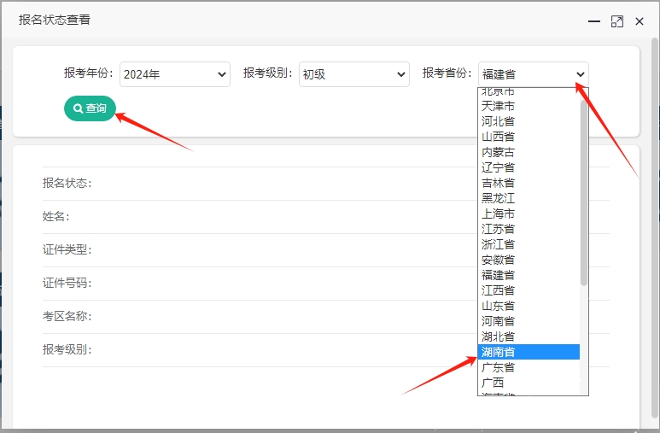The image size is (660, 433).
Task: Click the 证件号码 label text
Action: tap(67, 283)
